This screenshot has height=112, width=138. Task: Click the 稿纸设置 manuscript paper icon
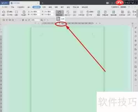(113, 13)
